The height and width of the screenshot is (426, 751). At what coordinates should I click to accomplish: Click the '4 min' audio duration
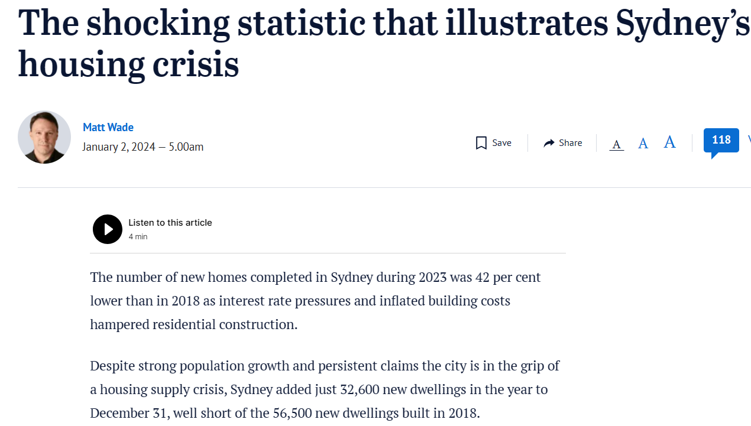tap(138, 237)
